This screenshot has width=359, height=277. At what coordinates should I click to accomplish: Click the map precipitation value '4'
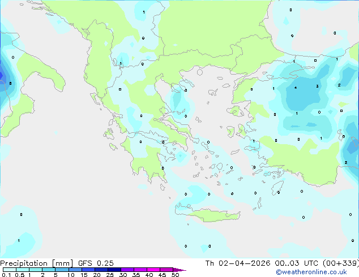click(296, 88)
